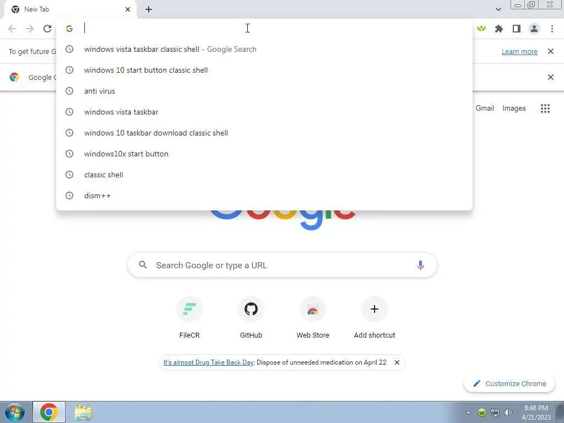
Task: Open the green leaf extension icon
Action: click(x=481, y=29)
